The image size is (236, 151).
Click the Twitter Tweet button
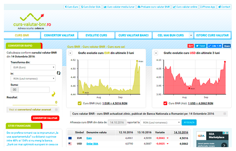click(201, 46)
